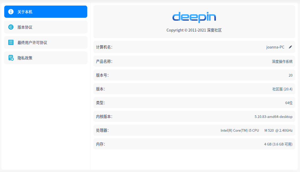Open the 版本协议 page
Image resolution: width=300 pixels, height=172 pixels.
tap(45, 27)
